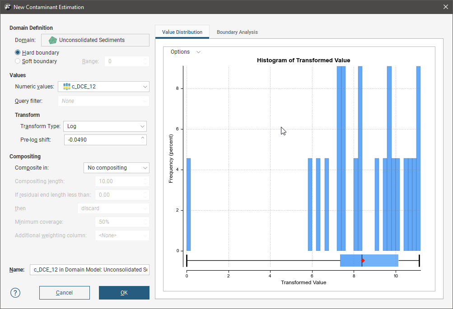Select the Soft boundary option
Screen dimensions: 453x309
click(18, 61)
